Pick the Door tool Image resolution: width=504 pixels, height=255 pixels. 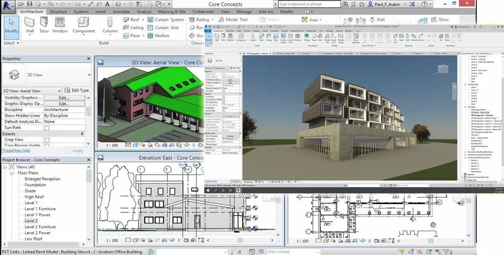click(44, 25)
